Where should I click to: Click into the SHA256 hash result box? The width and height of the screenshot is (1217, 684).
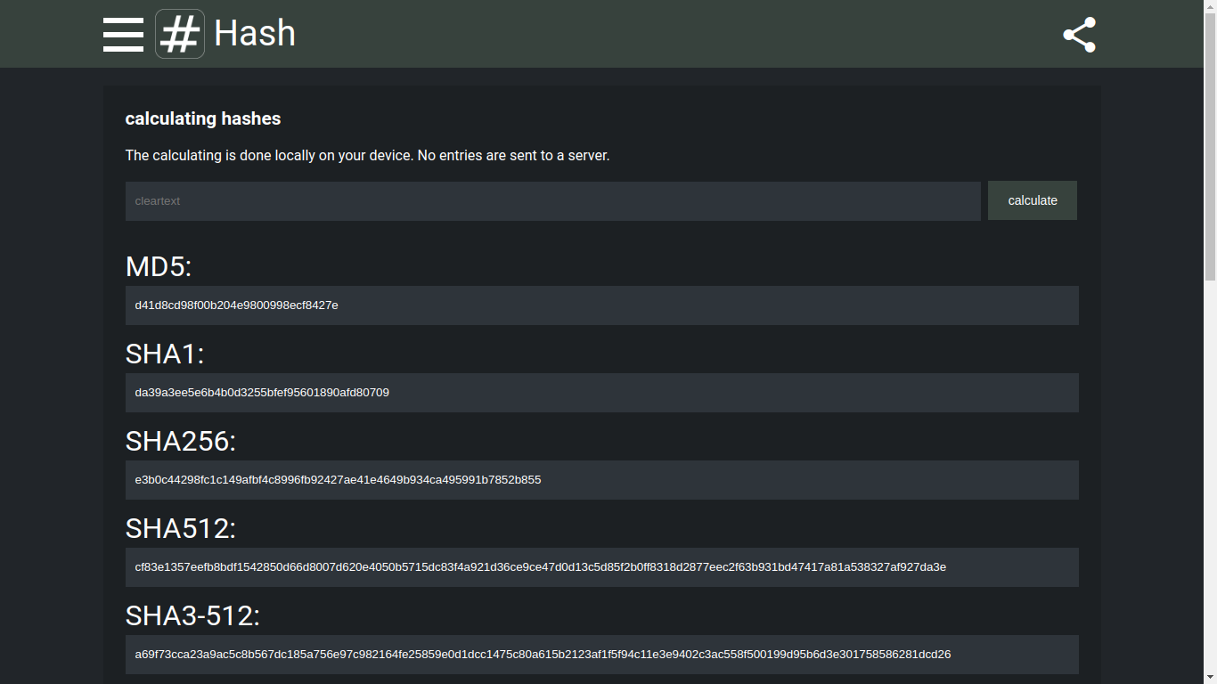[601, 480]
